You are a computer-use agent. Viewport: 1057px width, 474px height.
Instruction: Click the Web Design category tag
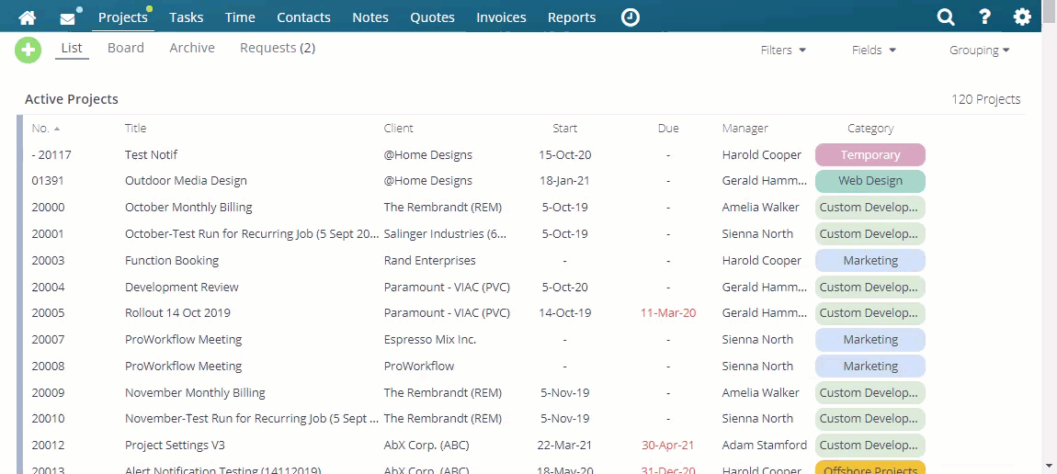(870, 181)
